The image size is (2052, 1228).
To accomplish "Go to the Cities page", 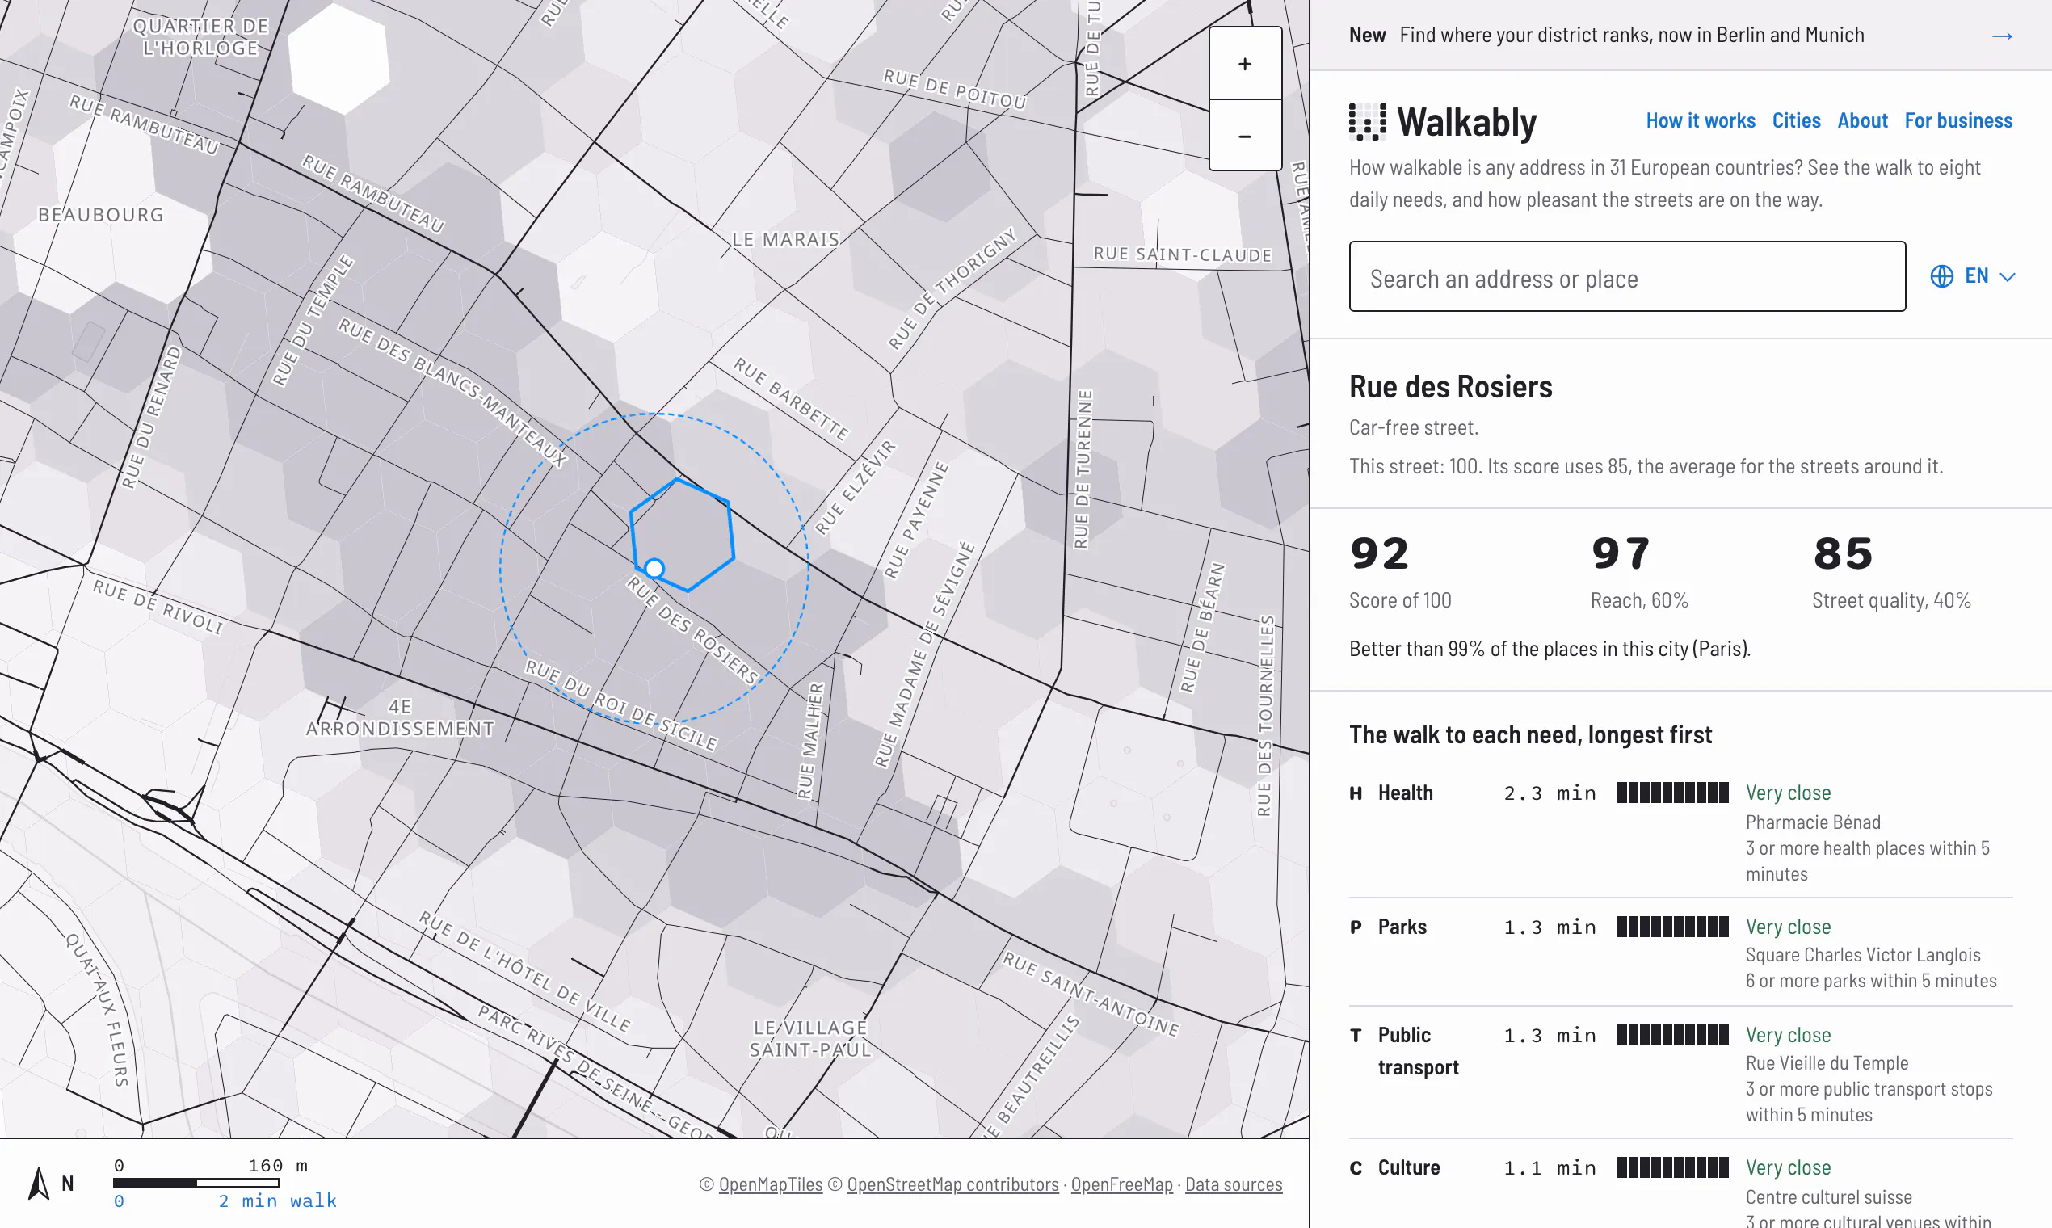I will pyautogui.click(x=1795, y=121).
